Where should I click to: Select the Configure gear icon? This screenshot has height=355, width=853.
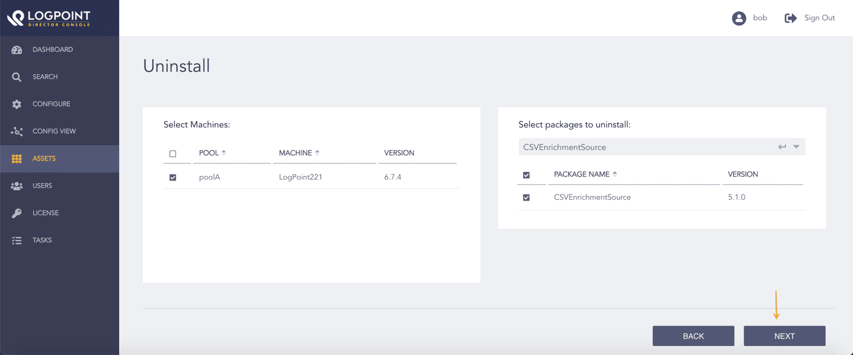pos(17,104)
